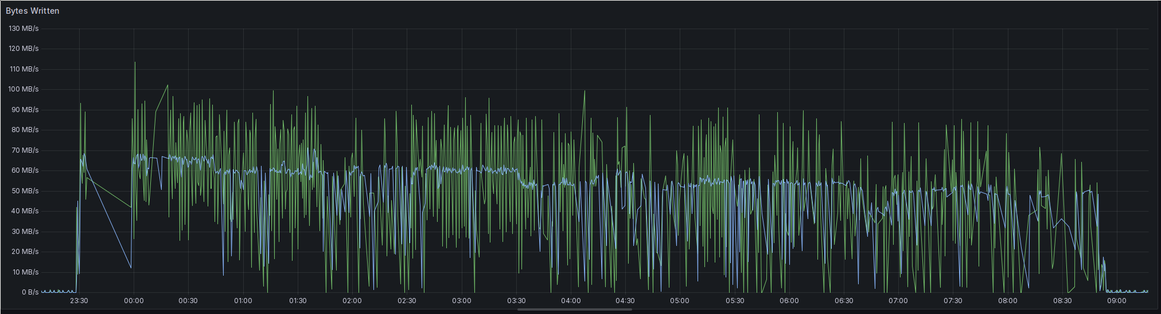
Task: Click the 04:30 time axis label
Action: pos(625,301)
